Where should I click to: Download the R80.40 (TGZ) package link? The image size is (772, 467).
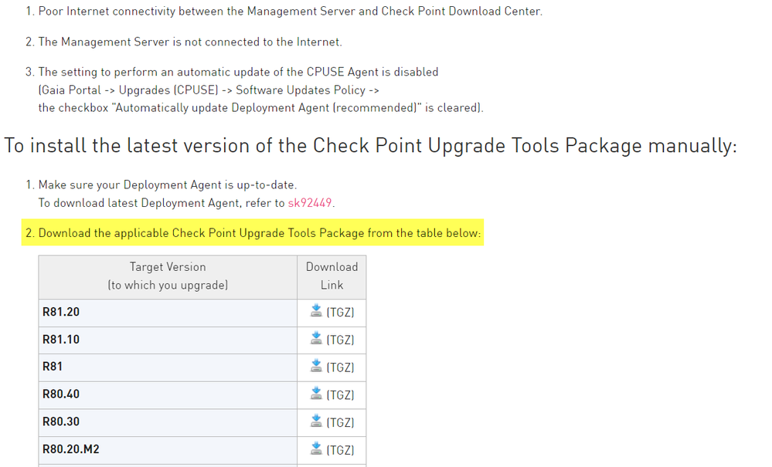[340, 395]
